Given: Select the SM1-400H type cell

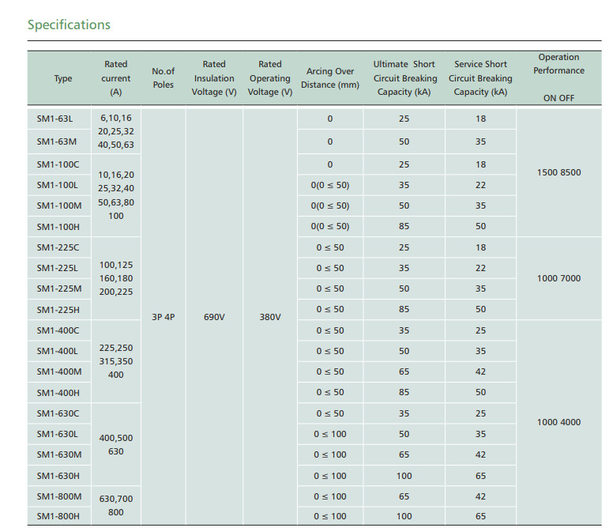Looking at the screenshot, I should point(58,393).
